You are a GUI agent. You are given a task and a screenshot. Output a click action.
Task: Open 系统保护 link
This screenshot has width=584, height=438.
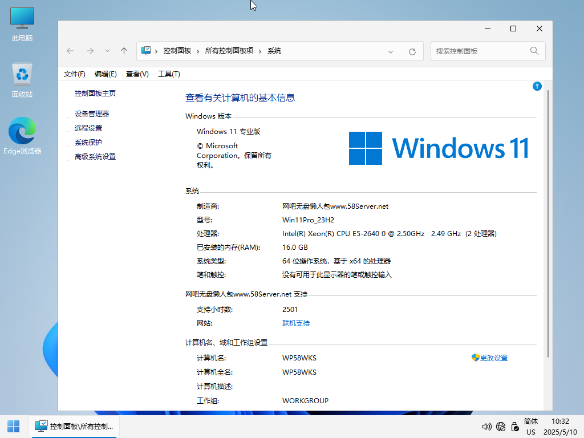coord(88,142)
